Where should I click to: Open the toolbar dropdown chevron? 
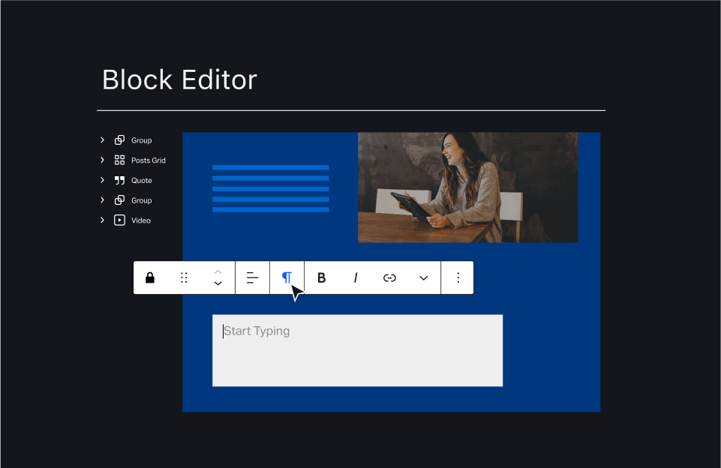[x=422, y=277]
